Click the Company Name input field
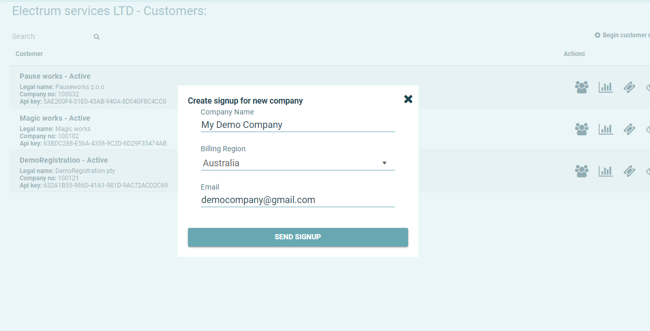This screenshot has height=331, width=650. (x=298, y=125)
